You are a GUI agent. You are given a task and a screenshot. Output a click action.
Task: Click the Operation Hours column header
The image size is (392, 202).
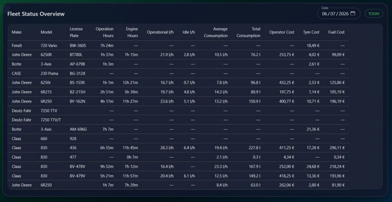point(105,32)
